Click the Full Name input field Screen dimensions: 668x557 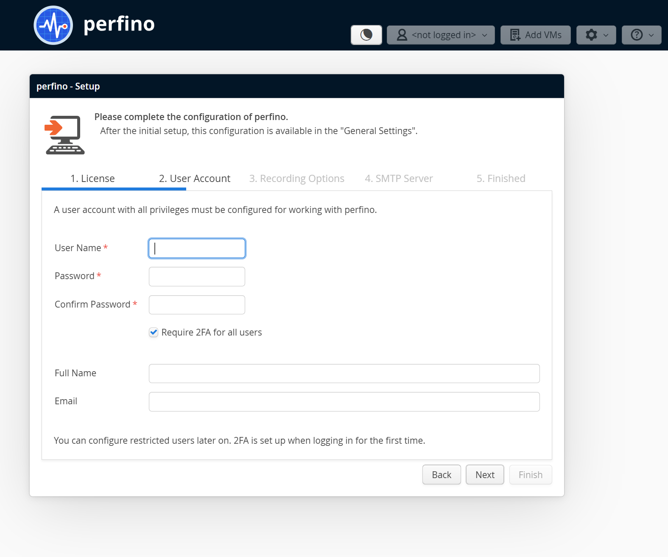pyautogui.click(x=344, y=373)
